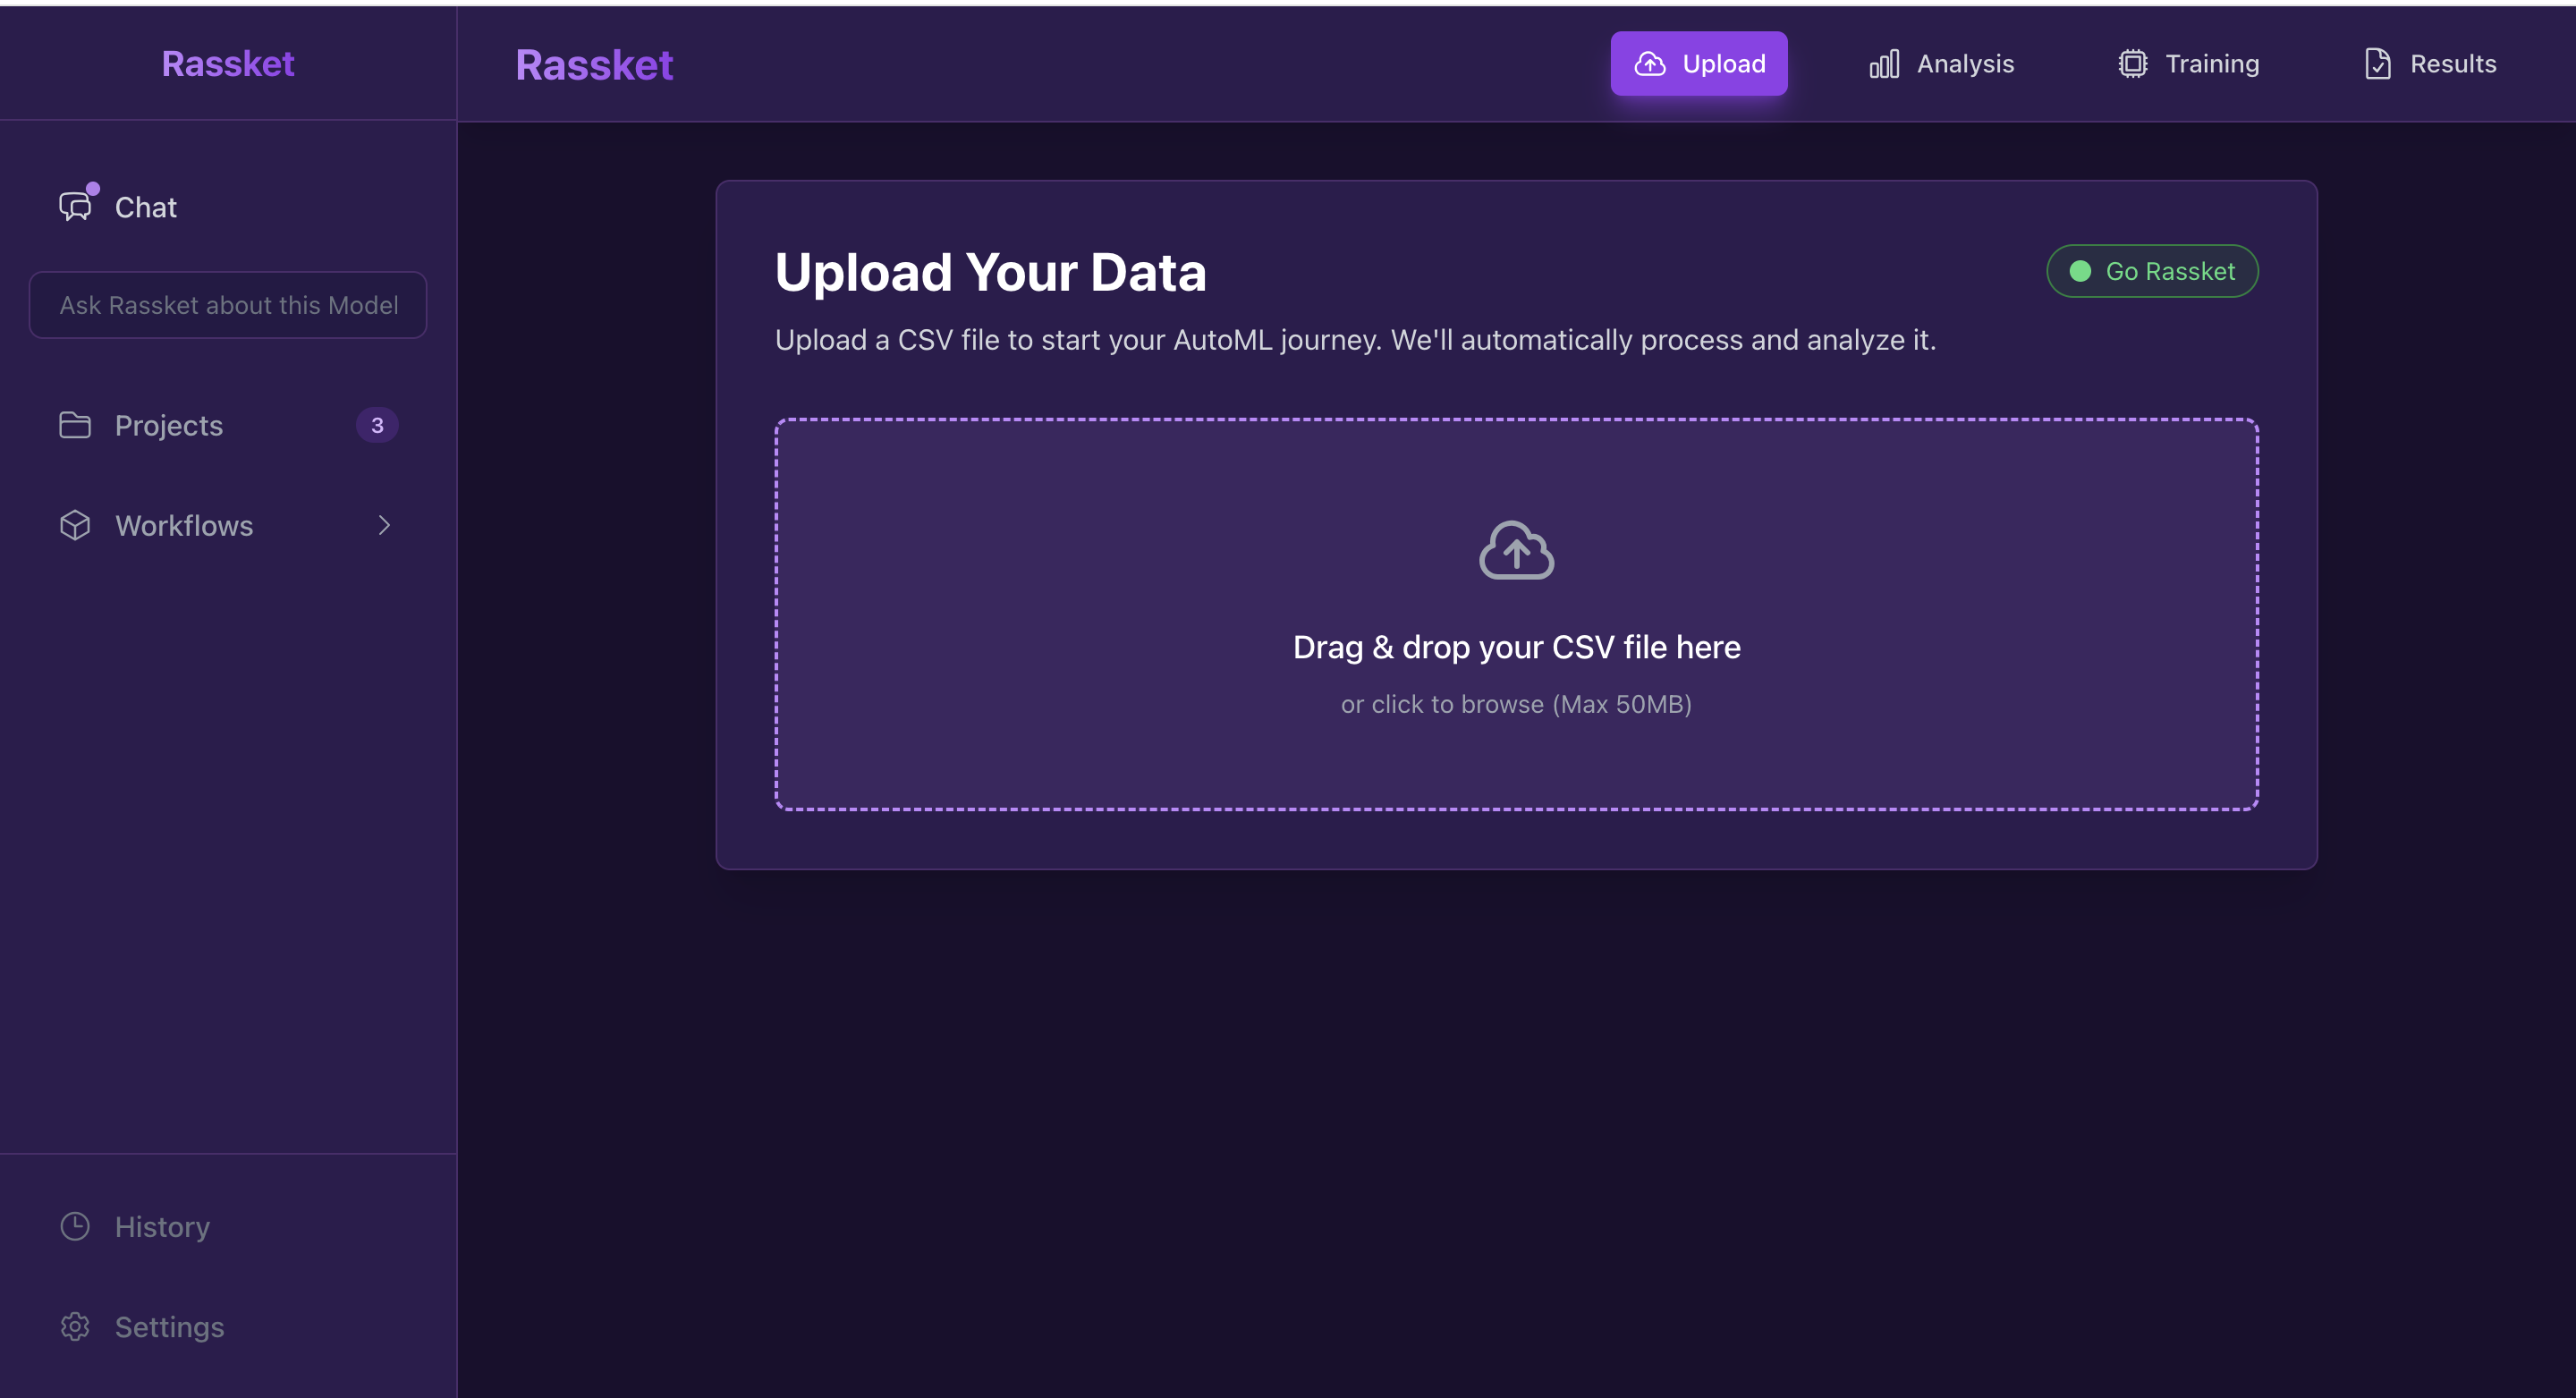
Task: Click the Results document icon
Action: point(2377,64)
